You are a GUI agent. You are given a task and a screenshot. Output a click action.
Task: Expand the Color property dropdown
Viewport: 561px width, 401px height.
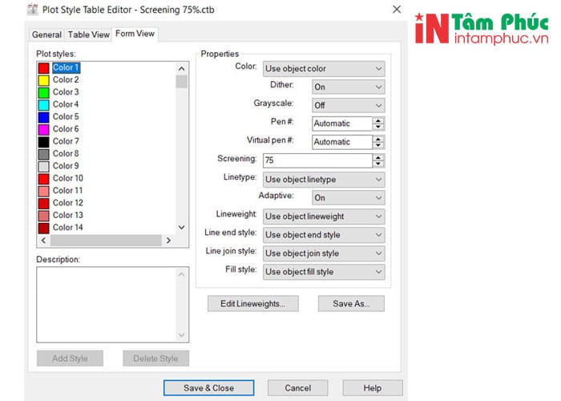click(323, 69)
